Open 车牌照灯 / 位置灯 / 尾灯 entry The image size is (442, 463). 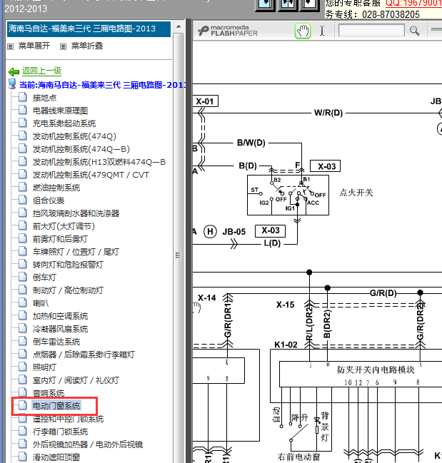pyautogui.click(x=76, y=252)
